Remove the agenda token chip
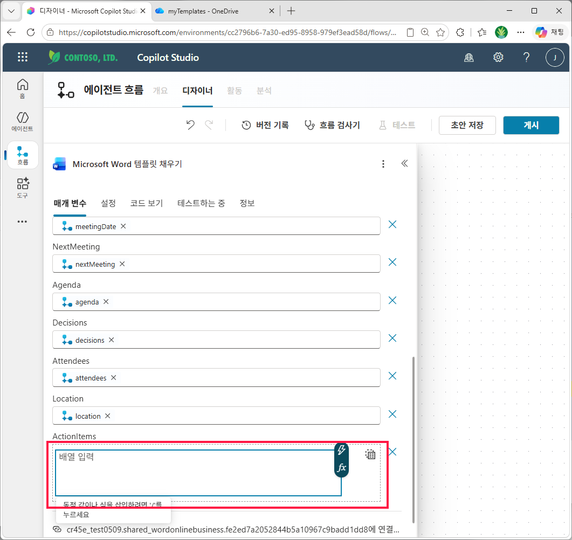The width and height of the screenshot is (572, 540). point(106,302)
